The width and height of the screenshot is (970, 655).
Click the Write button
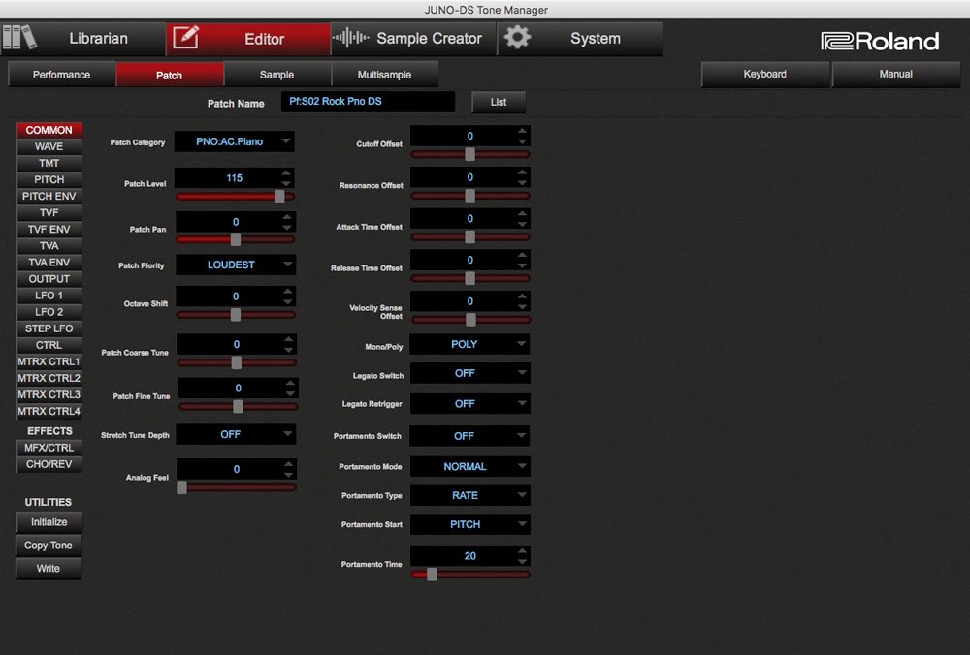coord(48,569)
